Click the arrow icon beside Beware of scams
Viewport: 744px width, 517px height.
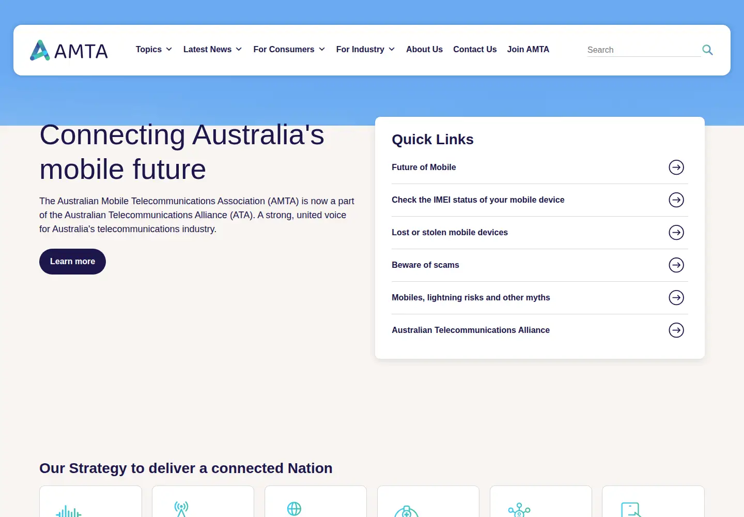point(676,265)
